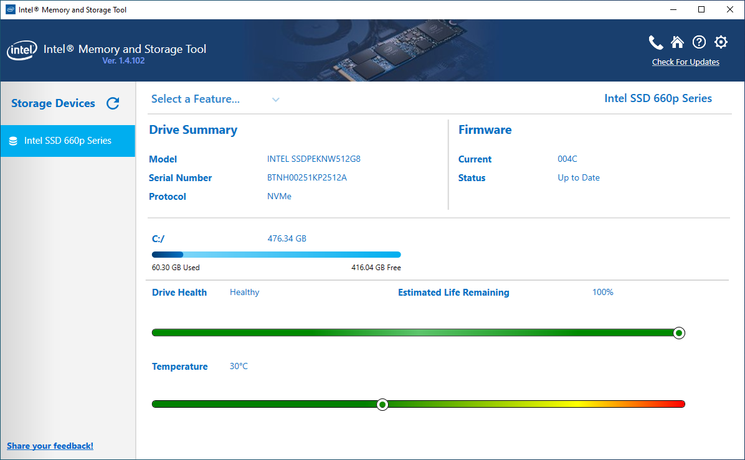Click the Drive Summary heading
The image size is (745, 460).
(193, 130)
